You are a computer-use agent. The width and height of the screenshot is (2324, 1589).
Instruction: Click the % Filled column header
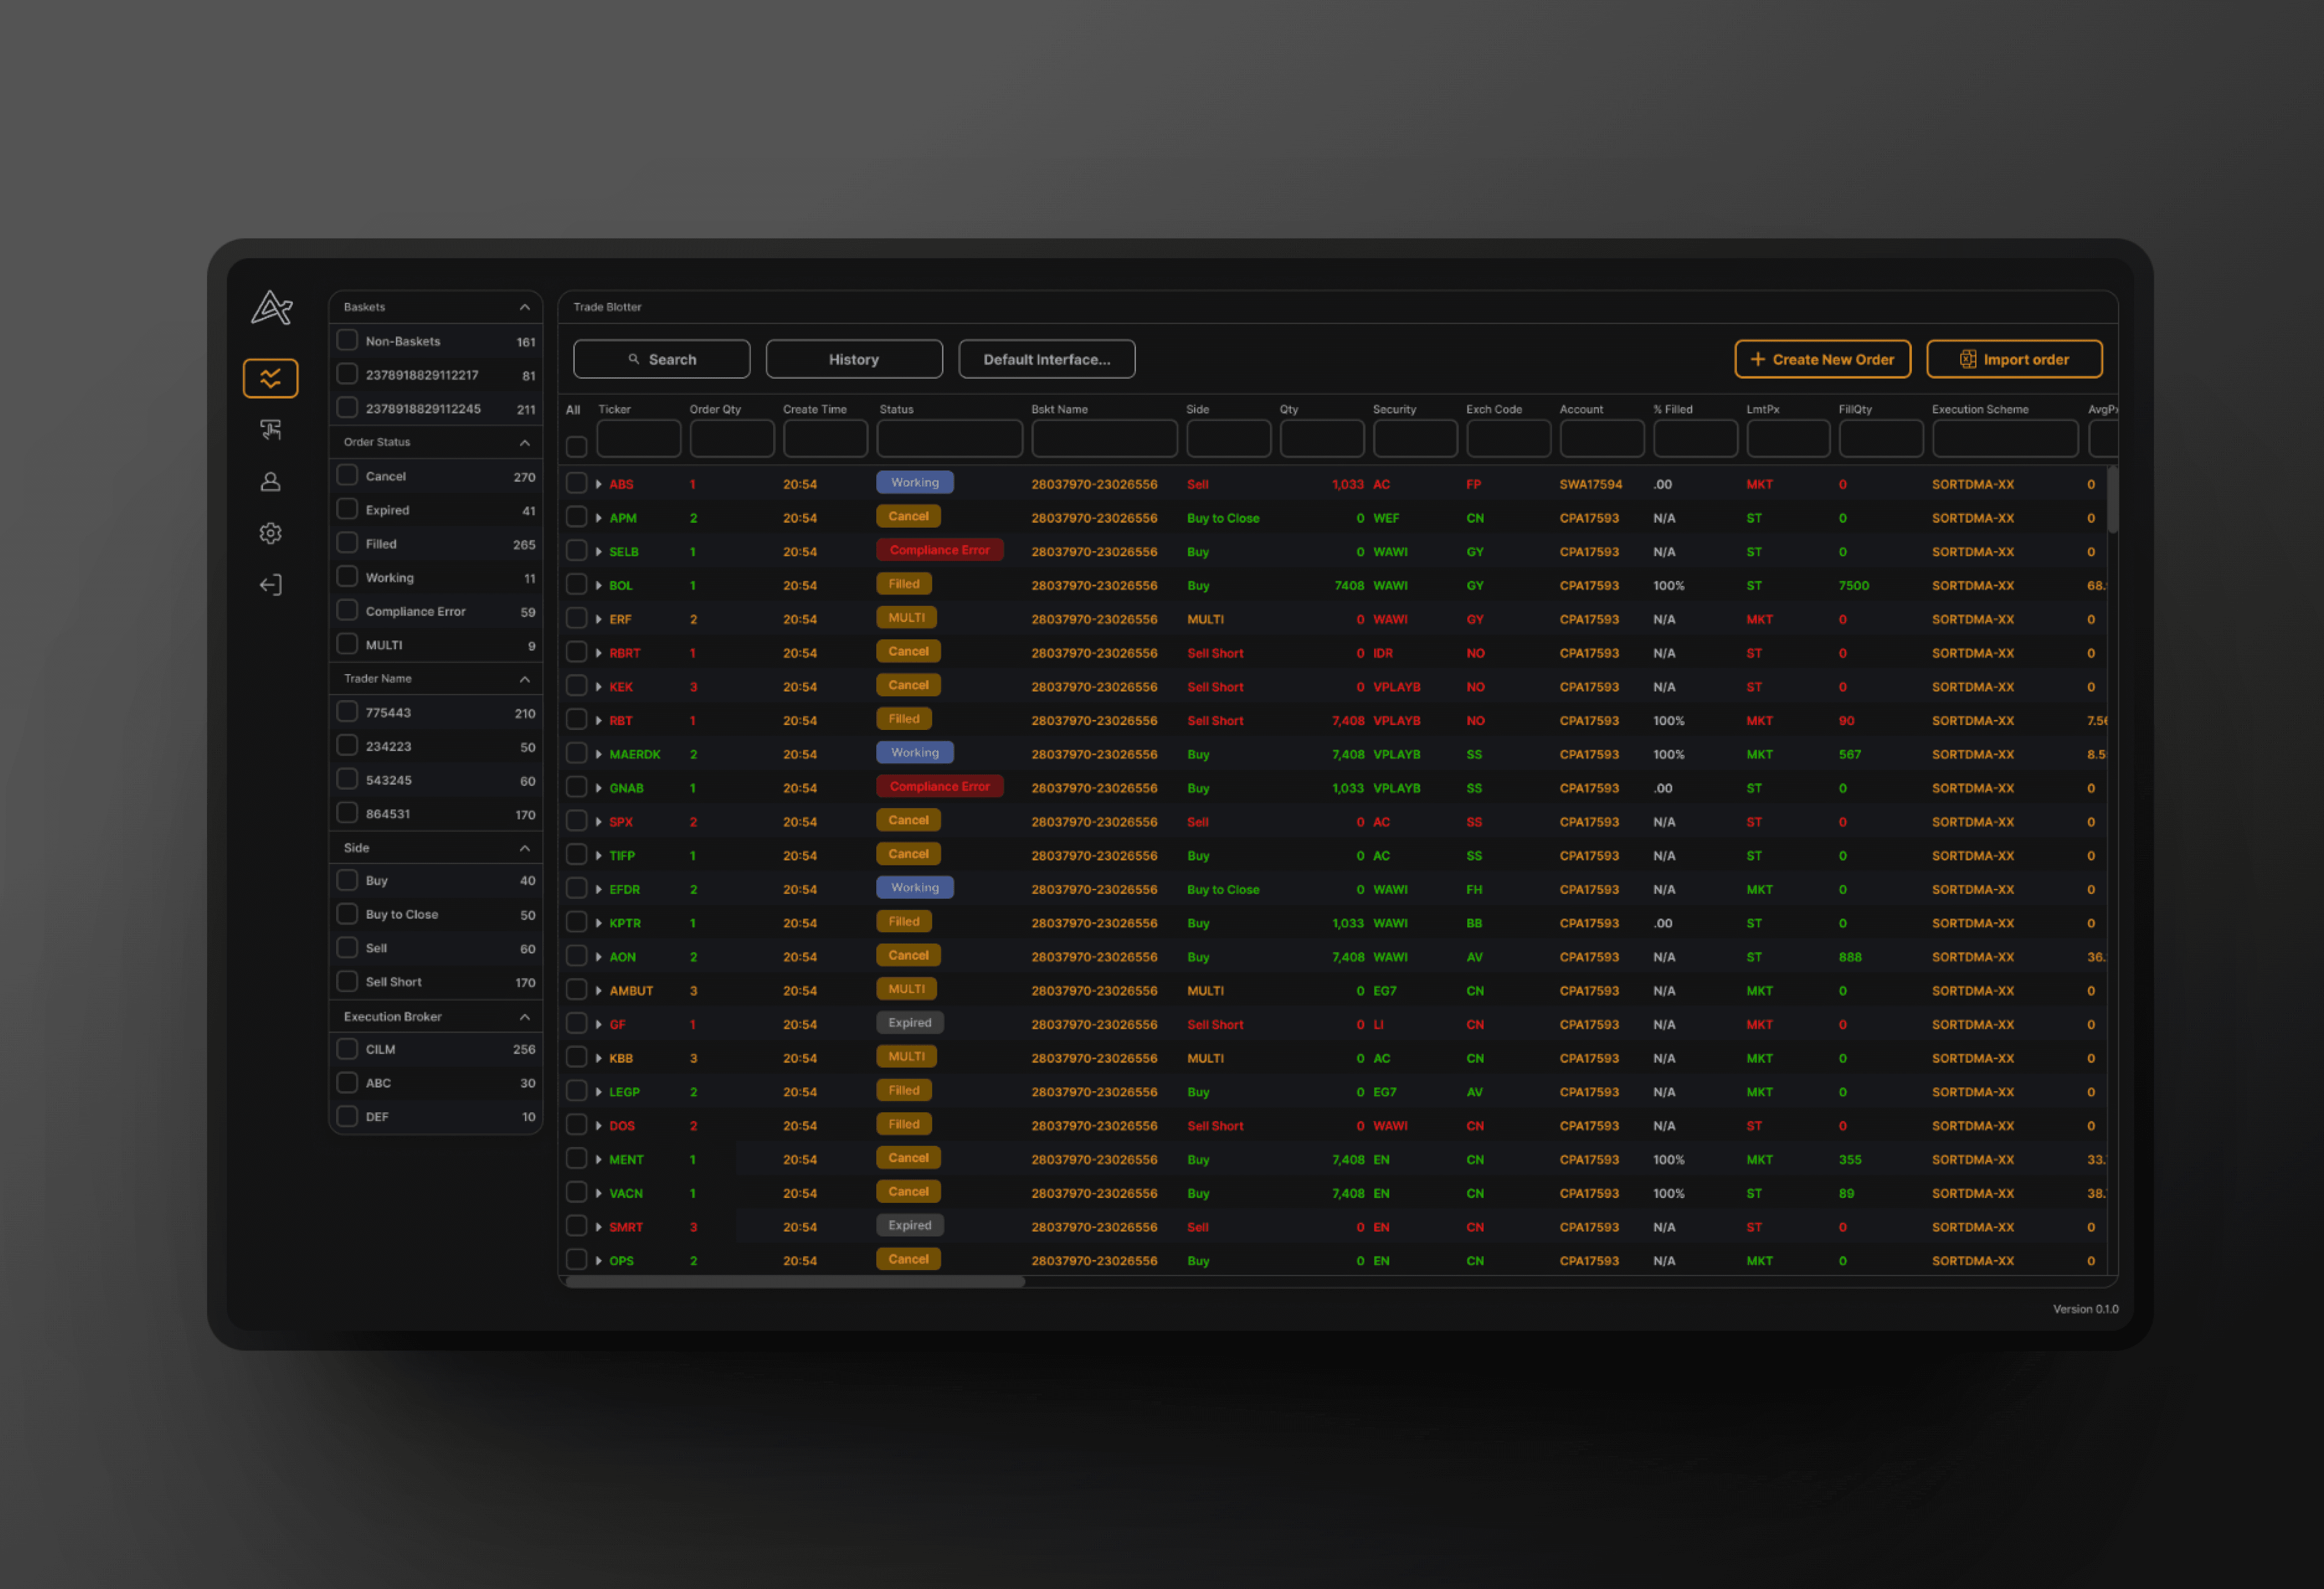click(1672, 409)
